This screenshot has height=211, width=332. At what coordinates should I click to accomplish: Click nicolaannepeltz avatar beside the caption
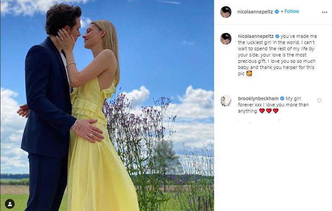pyautogui.click(x=226, y=39)
